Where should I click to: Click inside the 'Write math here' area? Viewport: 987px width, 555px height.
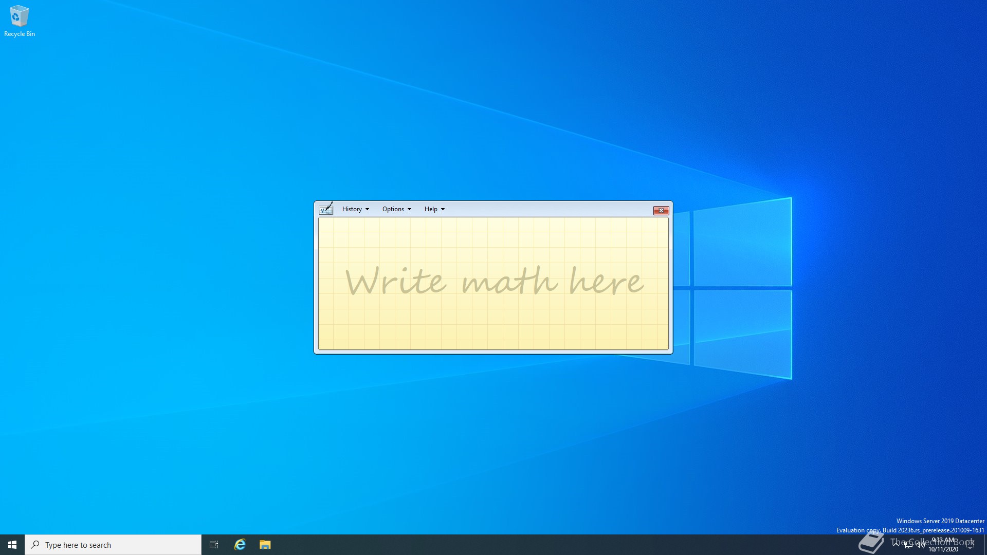click(493, 283)
